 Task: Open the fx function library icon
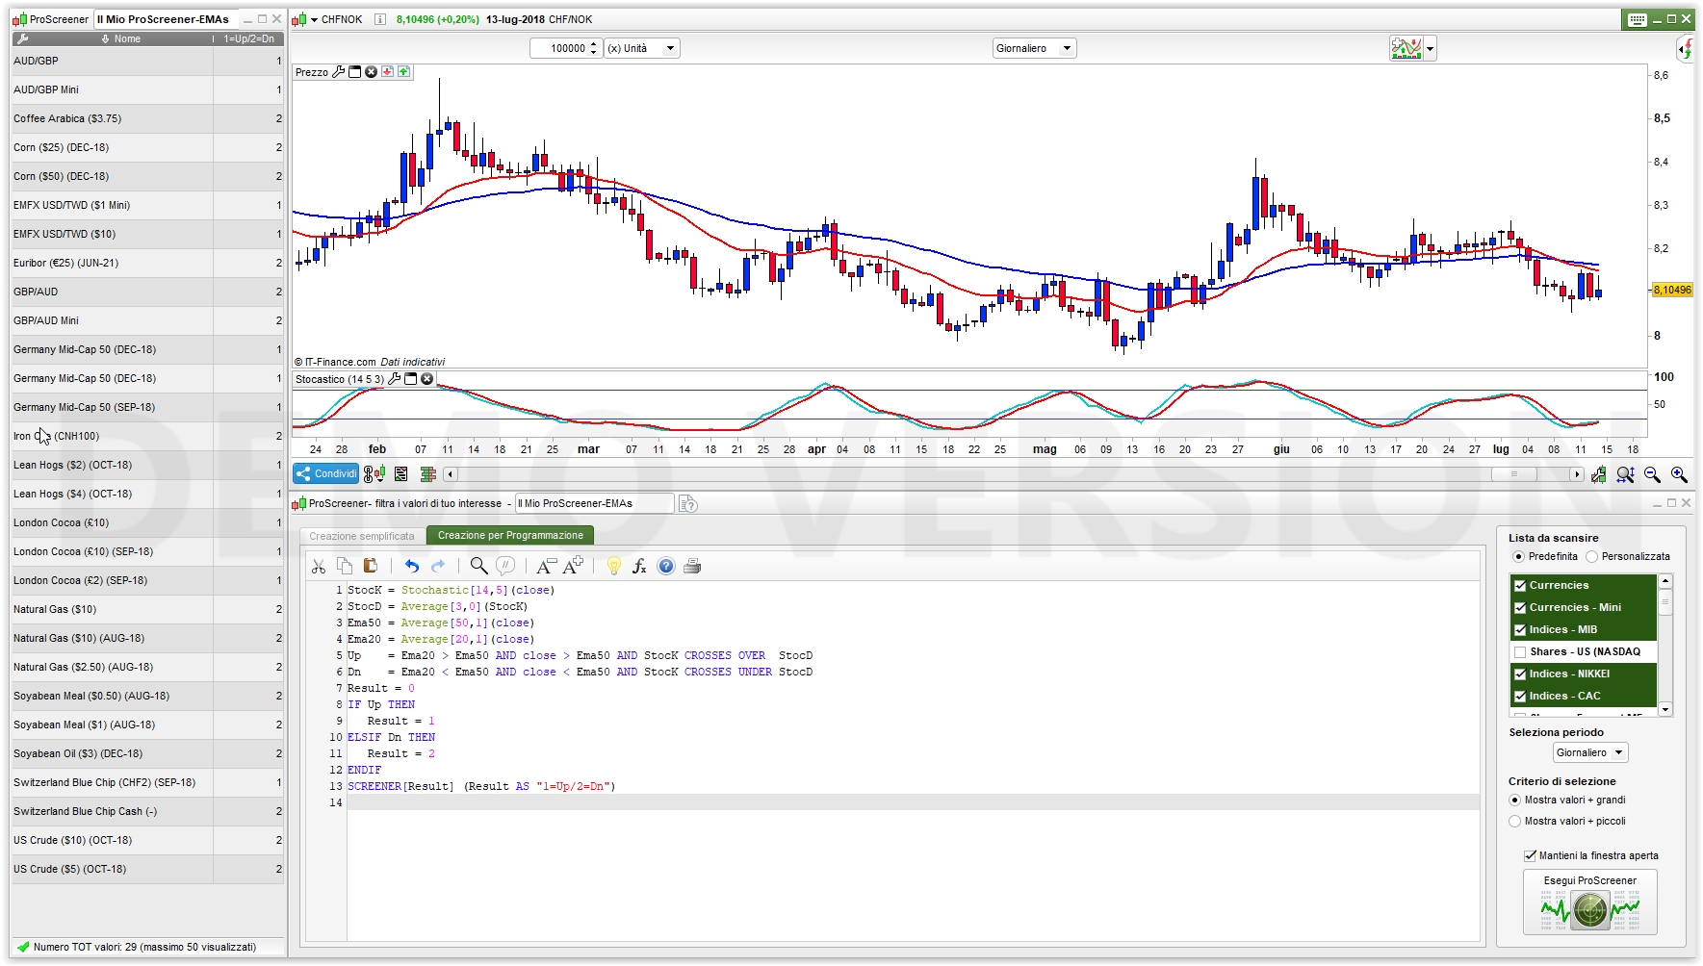[x=639, y=567]
